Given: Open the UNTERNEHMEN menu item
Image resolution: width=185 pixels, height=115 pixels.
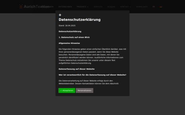Looking at the screenshot, I should click(x=65, y=7).
